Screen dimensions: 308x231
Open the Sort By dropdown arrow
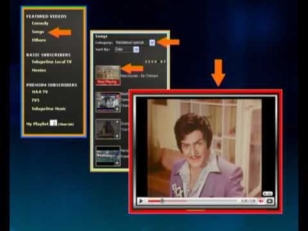(136, 49)
